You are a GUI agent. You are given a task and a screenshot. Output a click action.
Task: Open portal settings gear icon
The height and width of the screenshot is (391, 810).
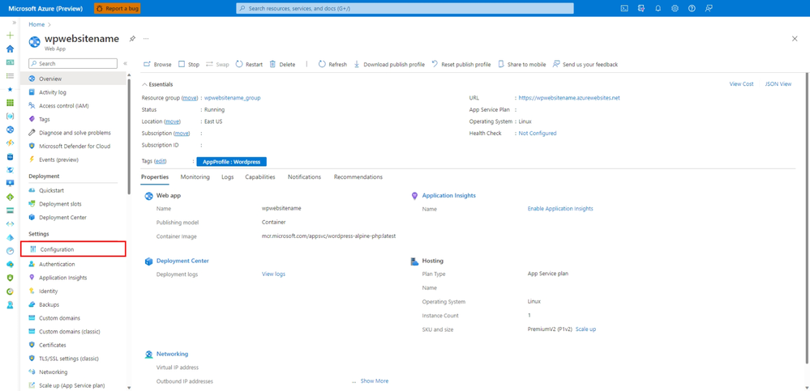pyautogui.click(x=675, y=8)
